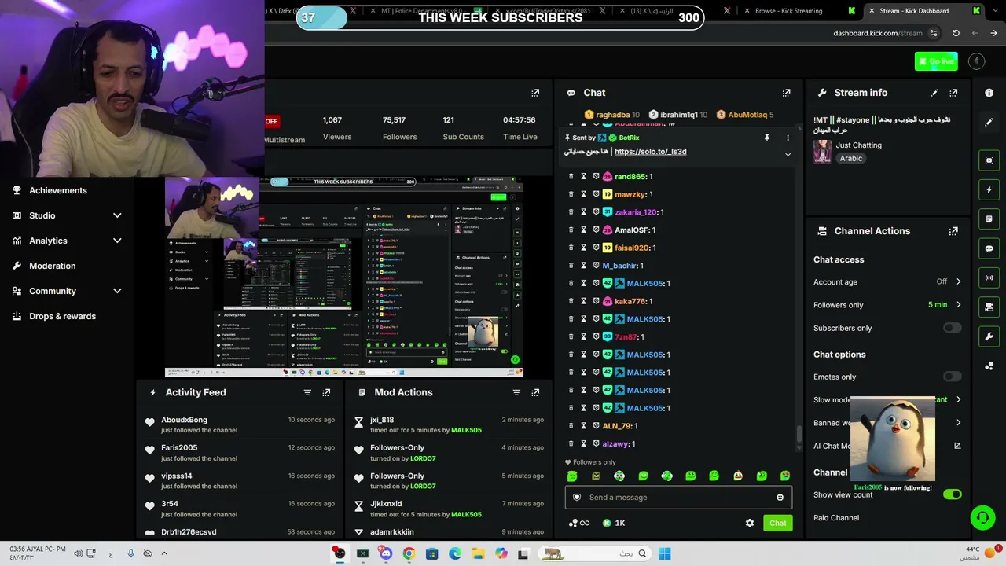Image resolution: width=1006 pixels, height=566 pixels.
Task: Open the Windows Start menu
Action: click(664, 553)
